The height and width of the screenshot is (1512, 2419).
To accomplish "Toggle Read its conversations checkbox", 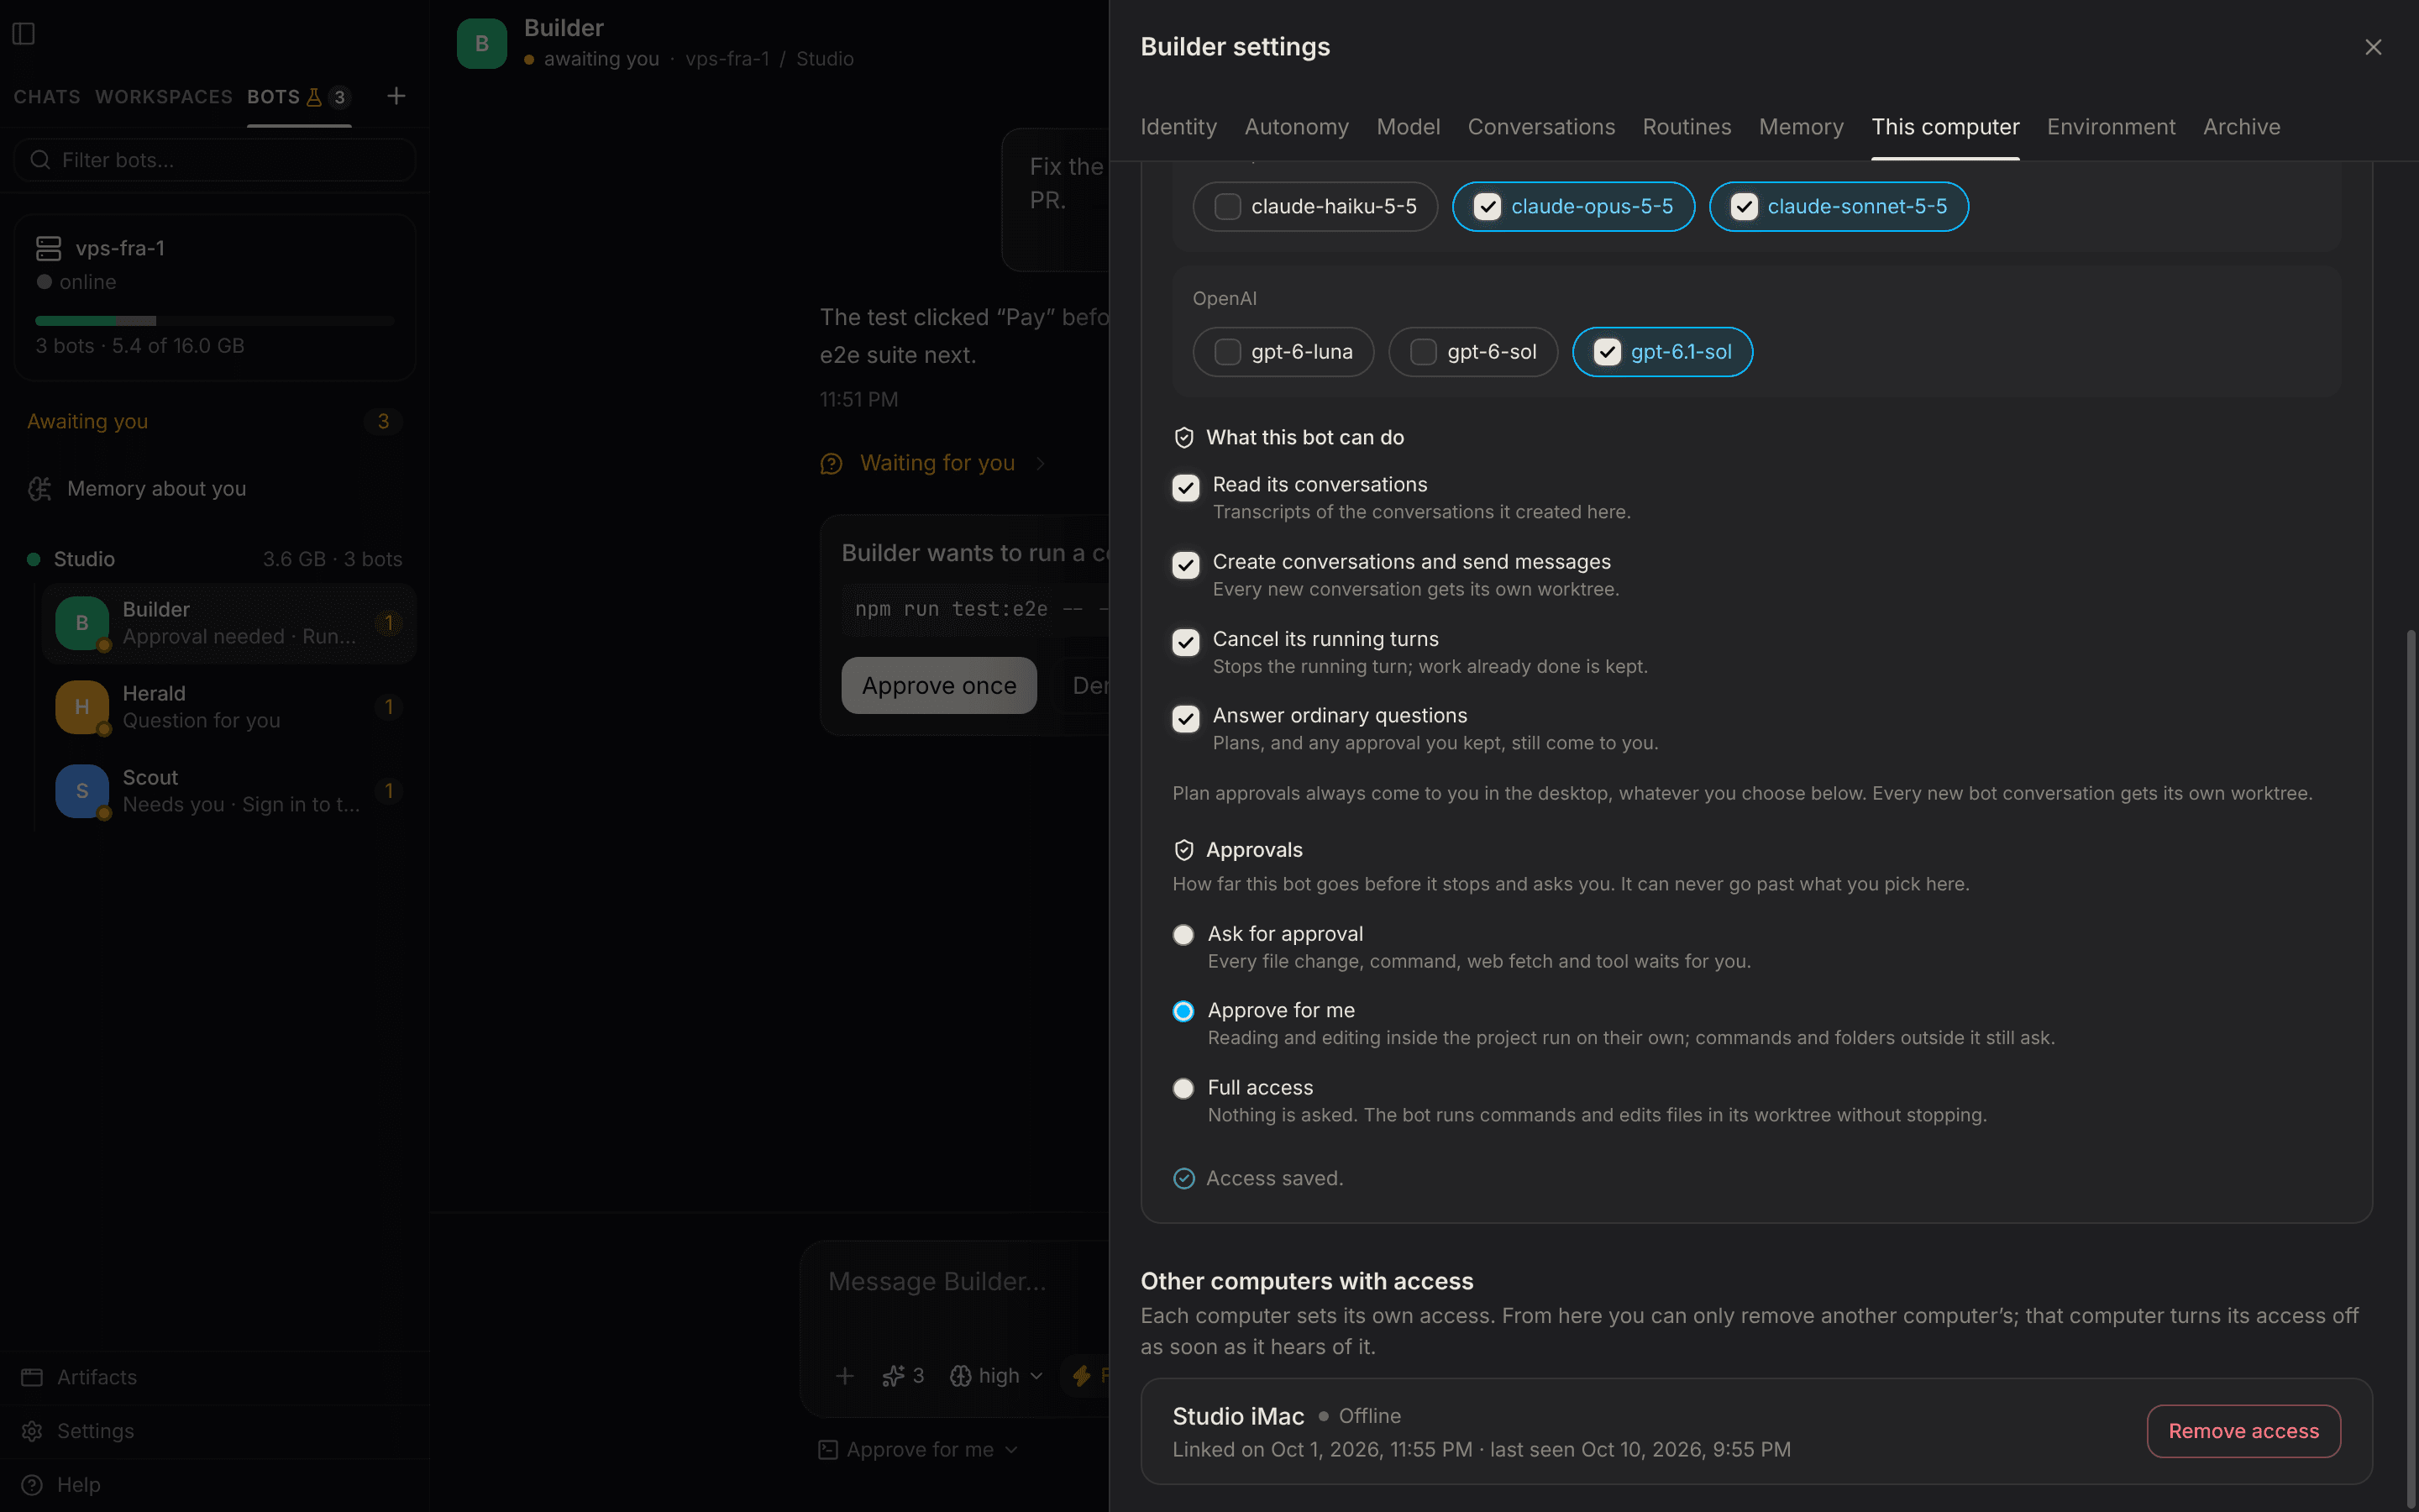I will pos(1185,488).
